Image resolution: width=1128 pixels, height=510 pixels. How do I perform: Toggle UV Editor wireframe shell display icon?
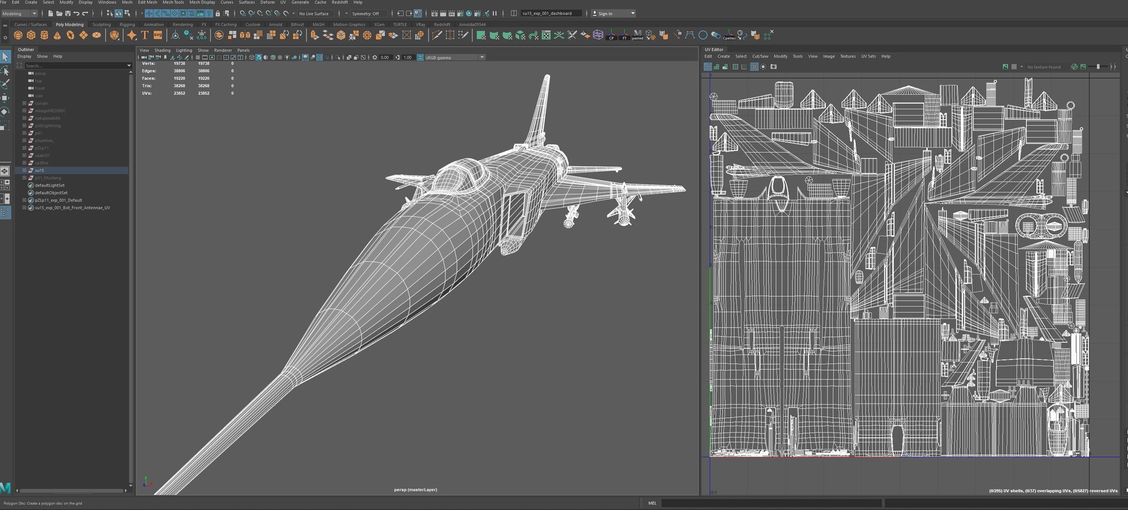click(708, 67)
